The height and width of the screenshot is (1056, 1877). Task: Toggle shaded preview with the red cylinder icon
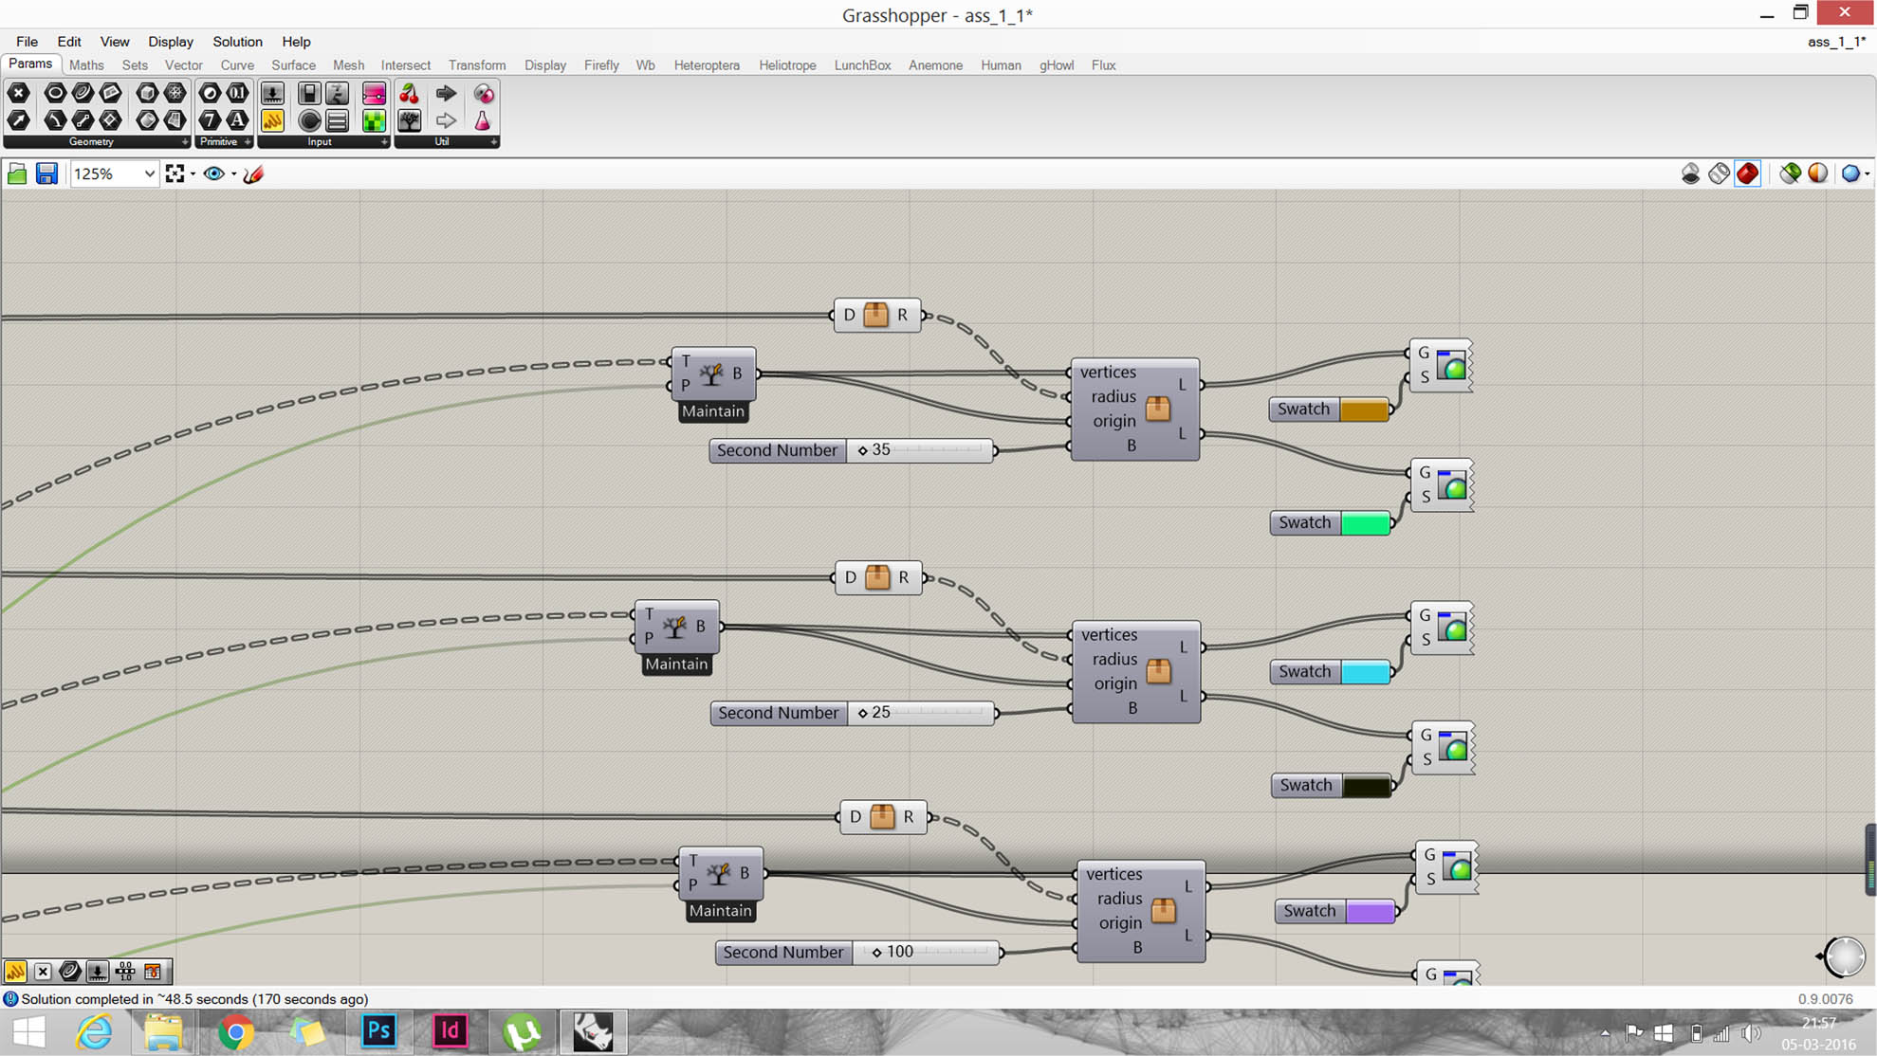click(1748, 173)
